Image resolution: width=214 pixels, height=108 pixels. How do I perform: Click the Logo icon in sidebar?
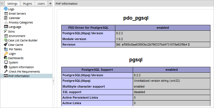click(6, 9)
